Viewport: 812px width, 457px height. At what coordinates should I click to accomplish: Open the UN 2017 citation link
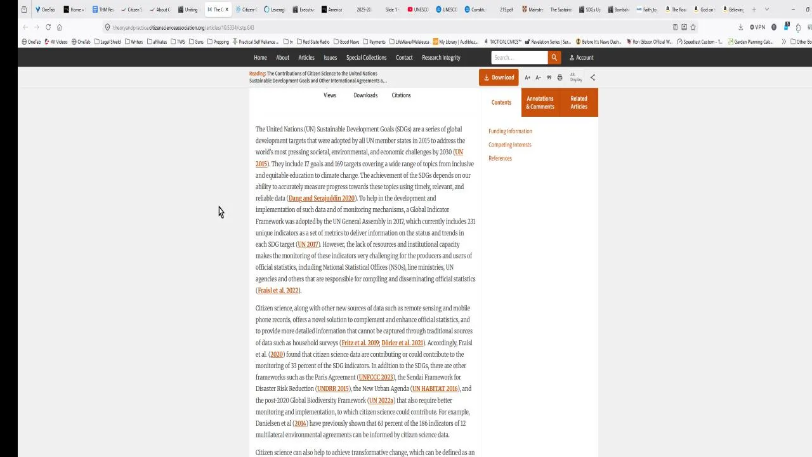[308, 244]
